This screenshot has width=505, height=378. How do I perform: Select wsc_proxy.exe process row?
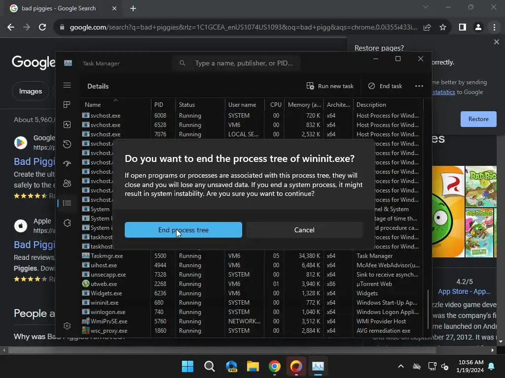coord(252,330)
